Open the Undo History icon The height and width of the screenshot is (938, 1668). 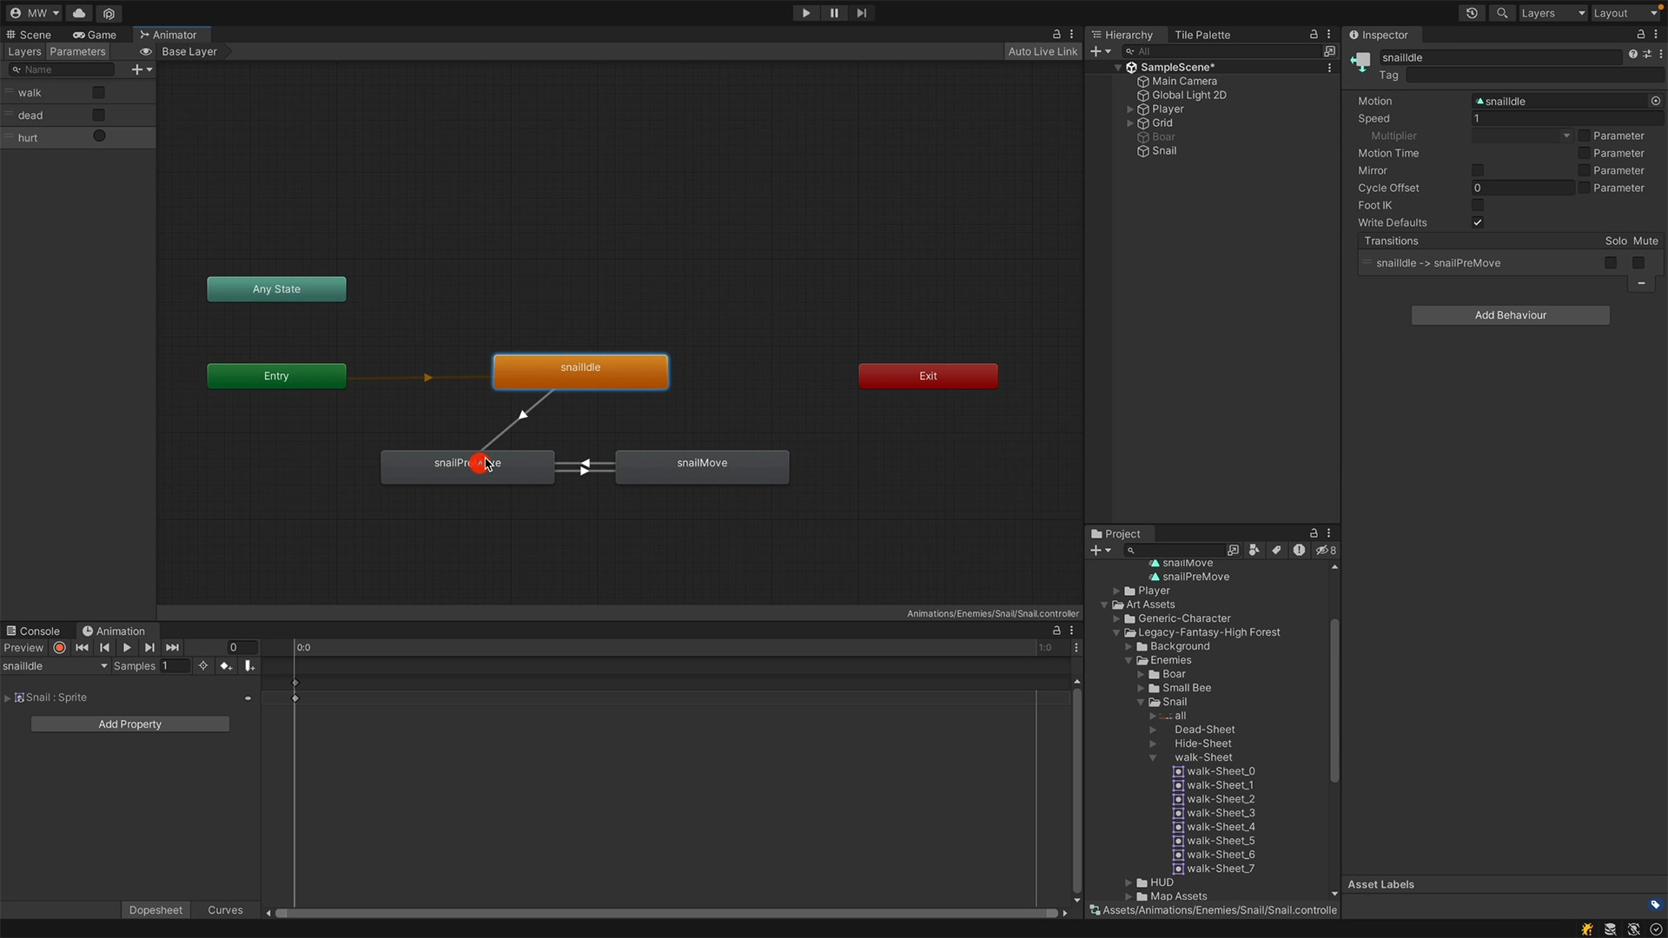1472,13
